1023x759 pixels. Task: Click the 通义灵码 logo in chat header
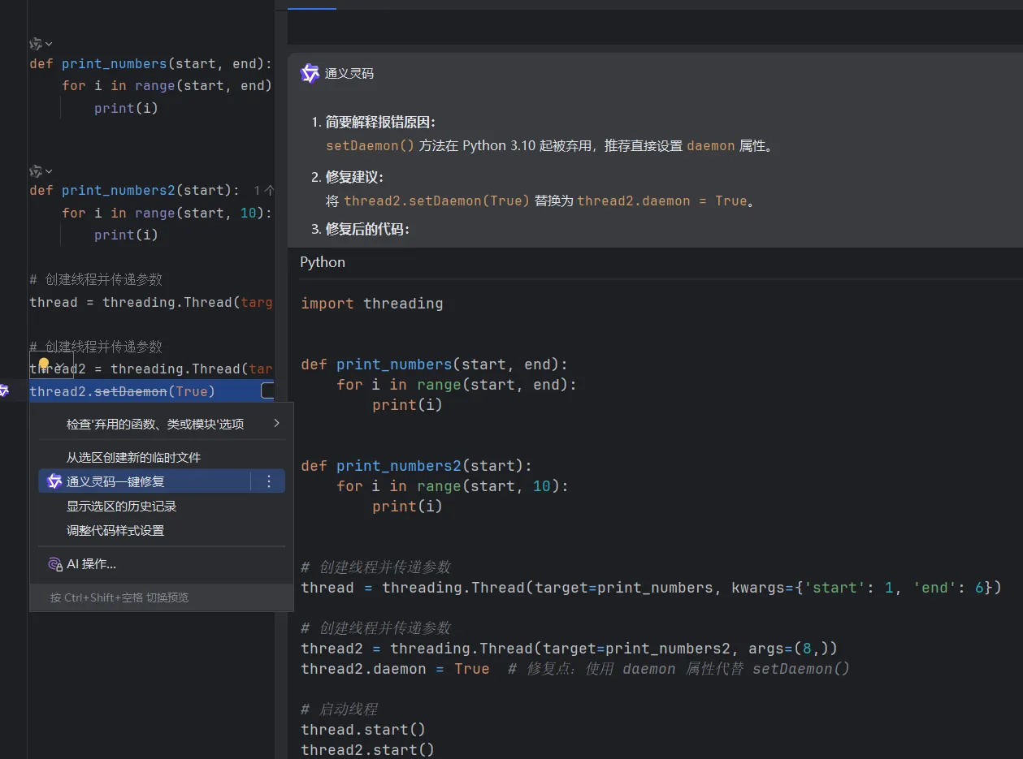[x=310, y=74]
